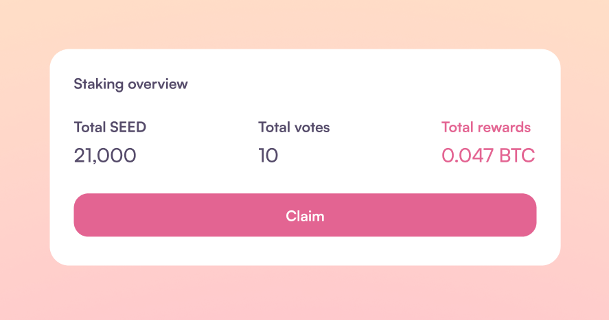Select the 21,000 SEED amount
This screenshot has height=320, width=609.
pos(105,156)
